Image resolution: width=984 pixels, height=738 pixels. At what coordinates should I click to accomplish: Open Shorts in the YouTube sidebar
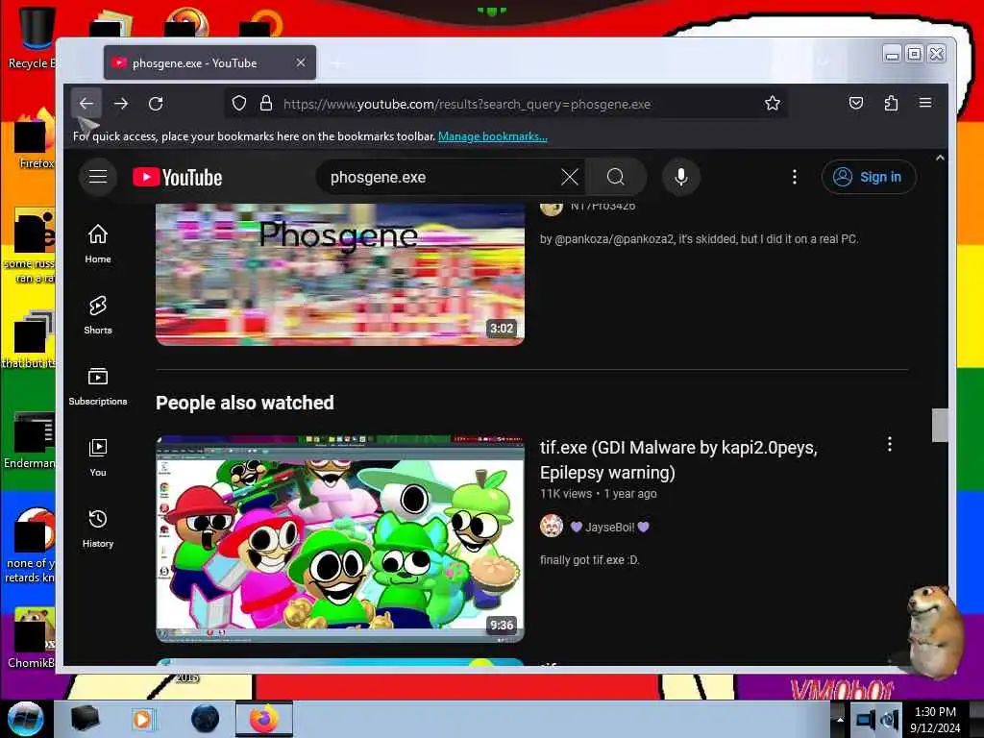click(x=98, y=314)
